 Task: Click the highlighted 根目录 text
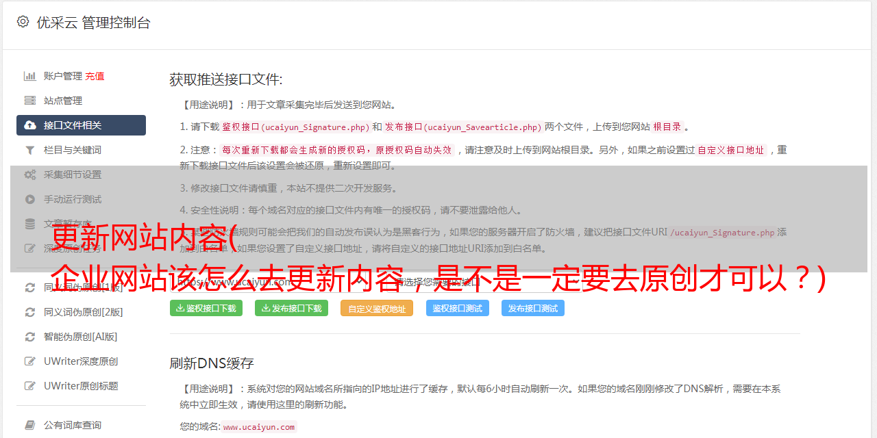coord(667,127)
